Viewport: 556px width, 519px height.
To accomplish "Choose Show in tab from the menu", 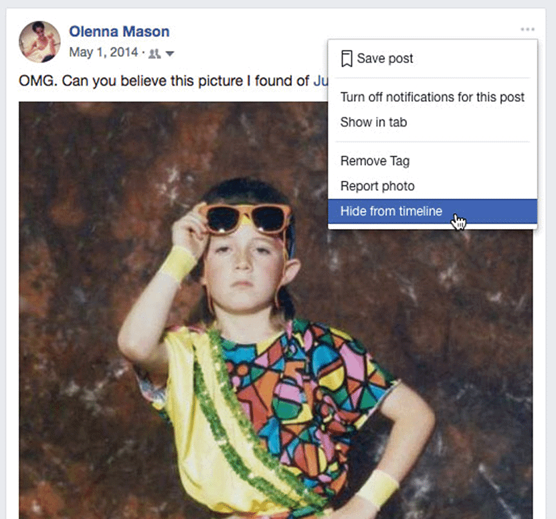I will (373, 122).
